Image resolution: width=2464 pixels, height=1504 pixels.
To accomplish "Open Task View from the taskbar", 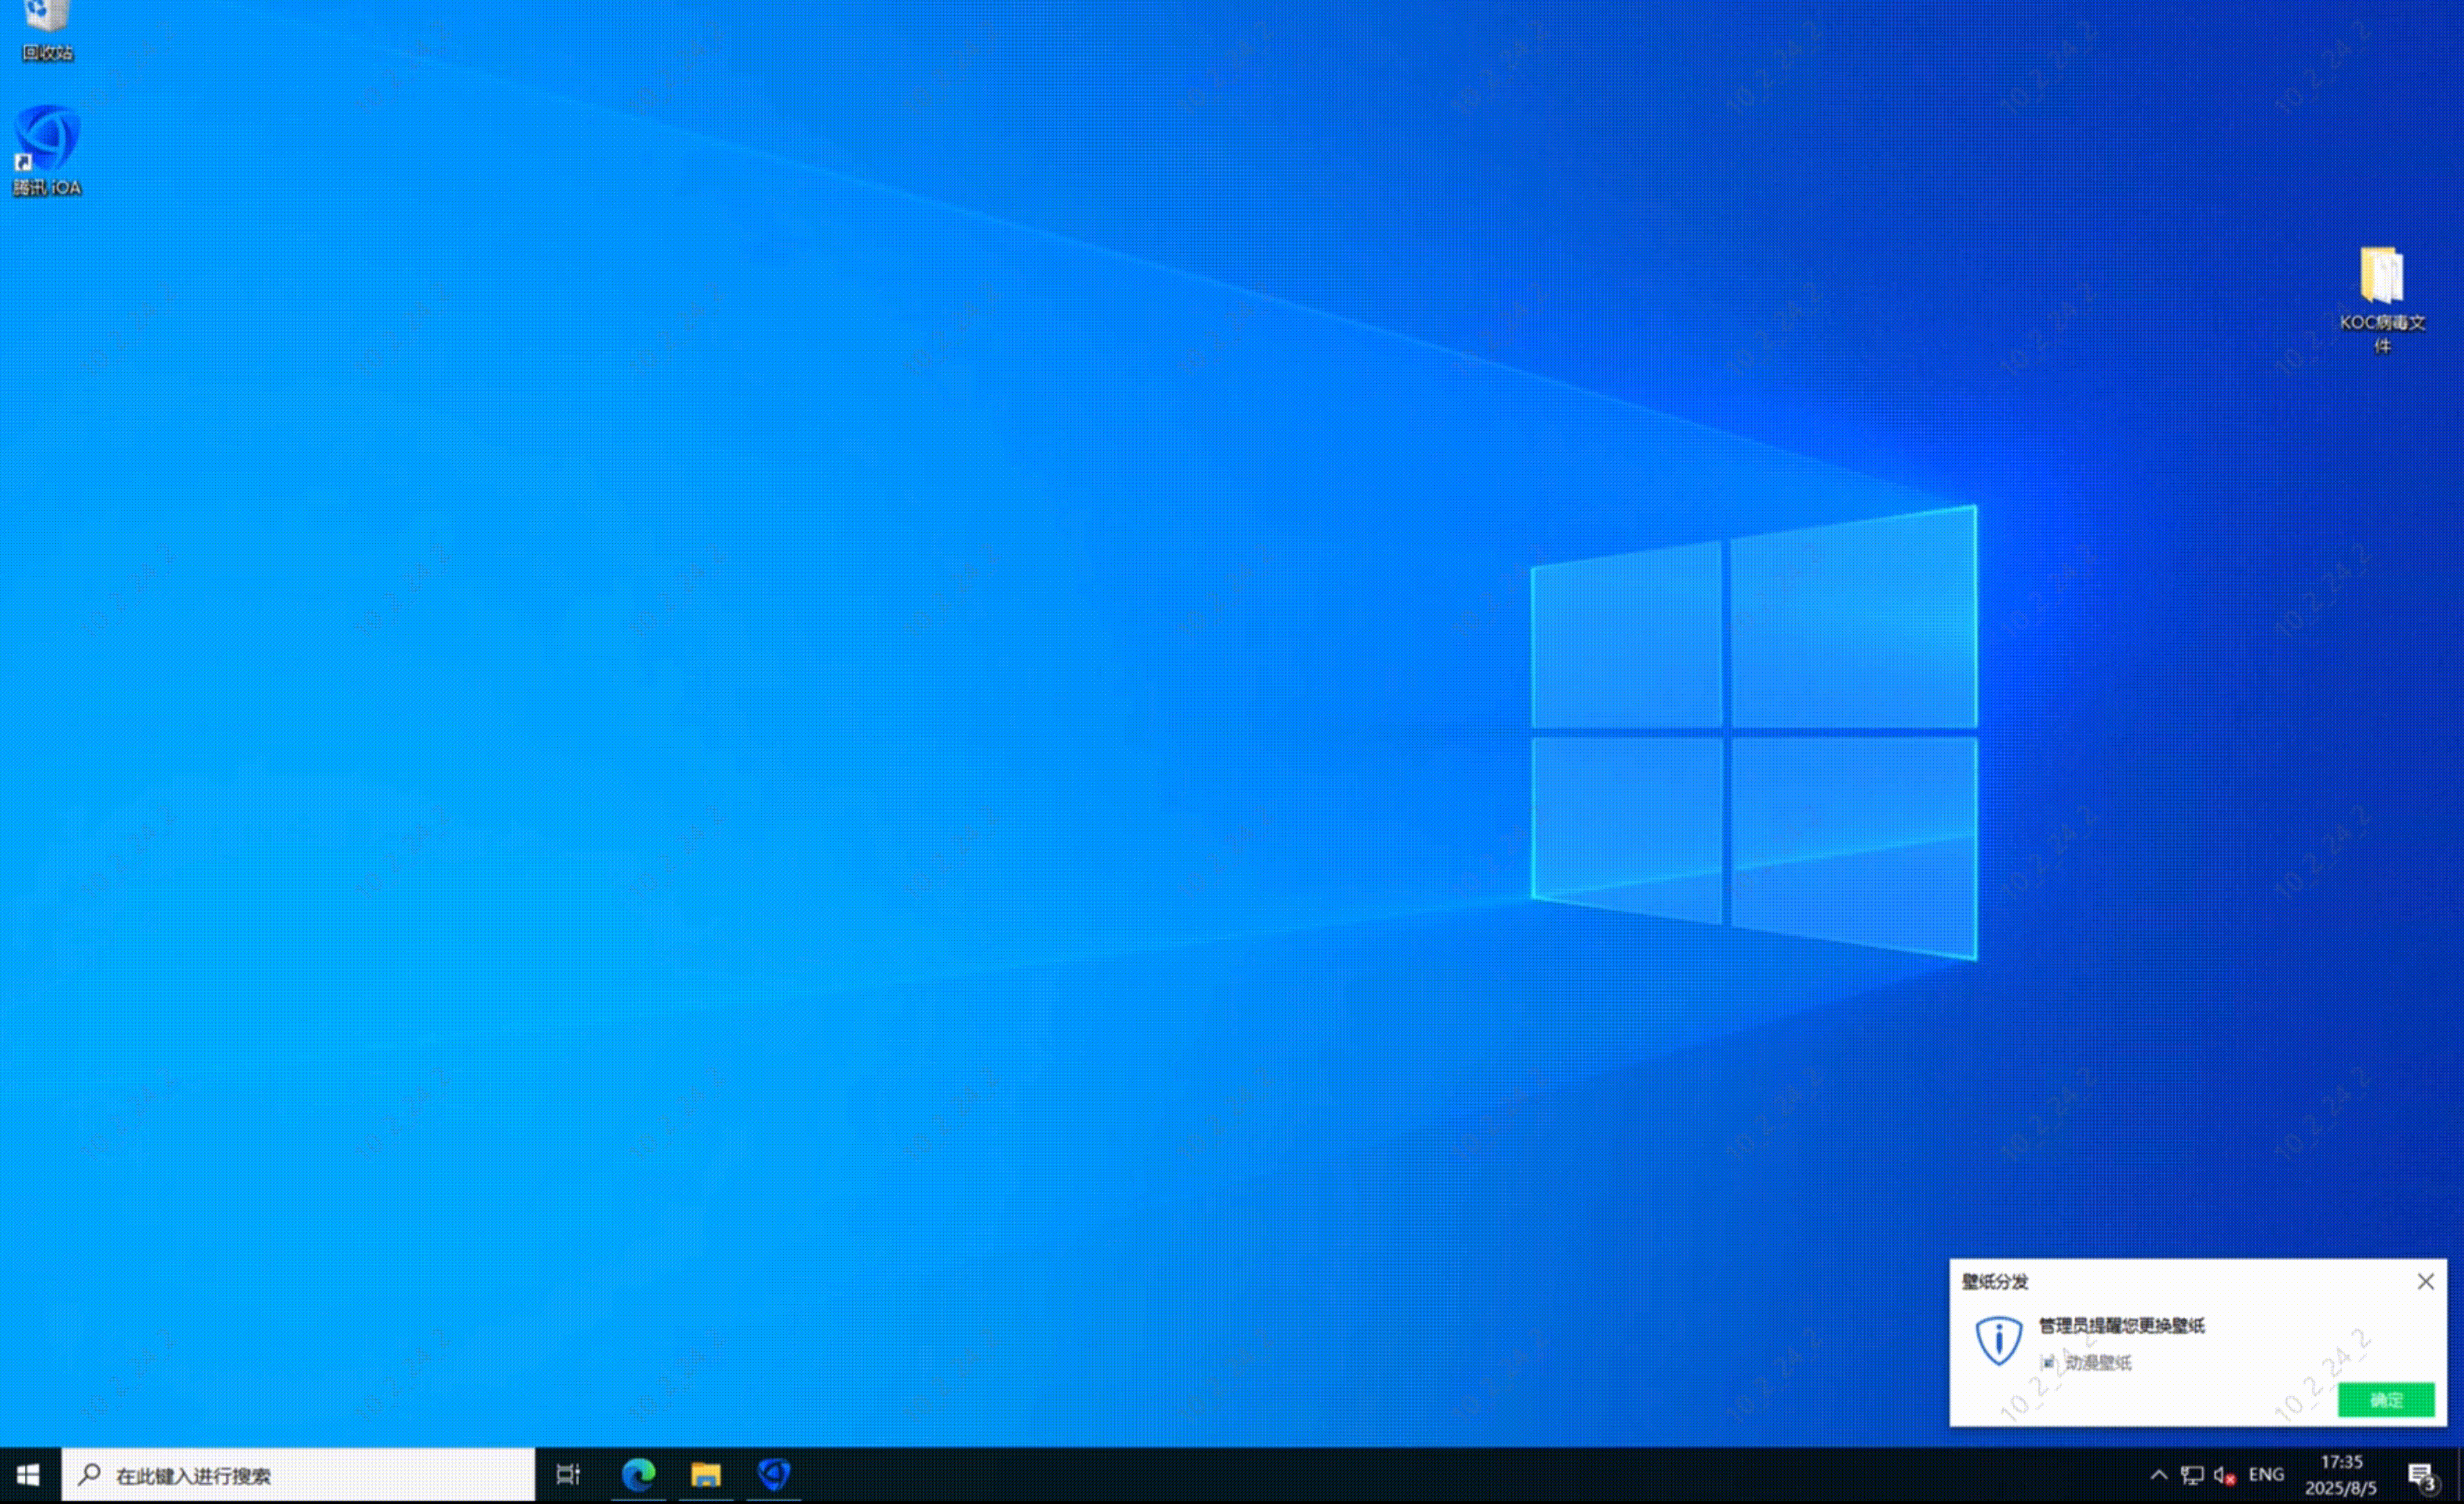I will coord(568,1475).
